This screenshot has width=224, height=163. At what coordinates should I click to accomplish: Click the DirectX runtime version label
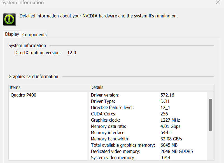tap(38, 53)
